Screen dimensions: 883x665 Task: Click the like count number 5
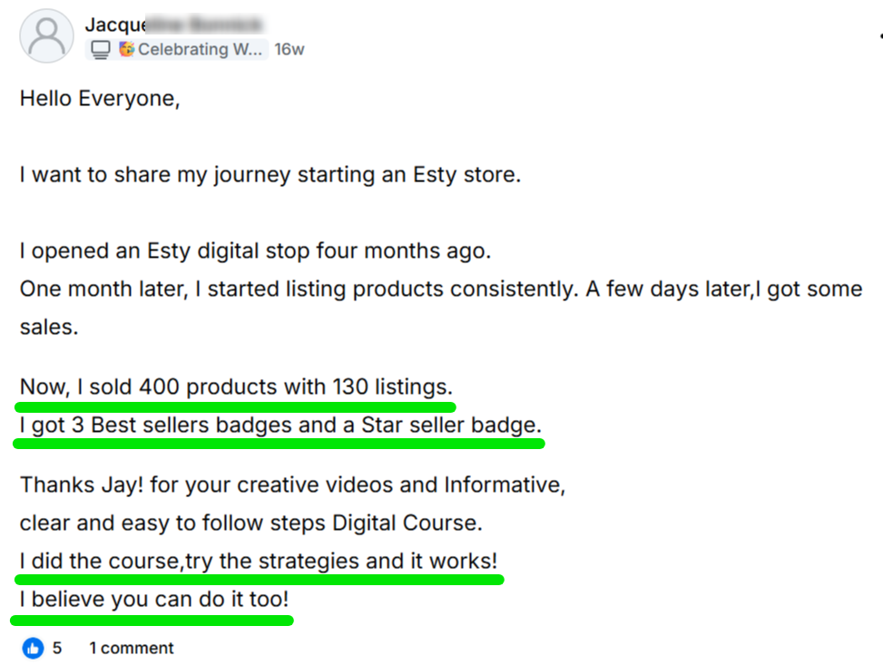click(x=57, y=648)
